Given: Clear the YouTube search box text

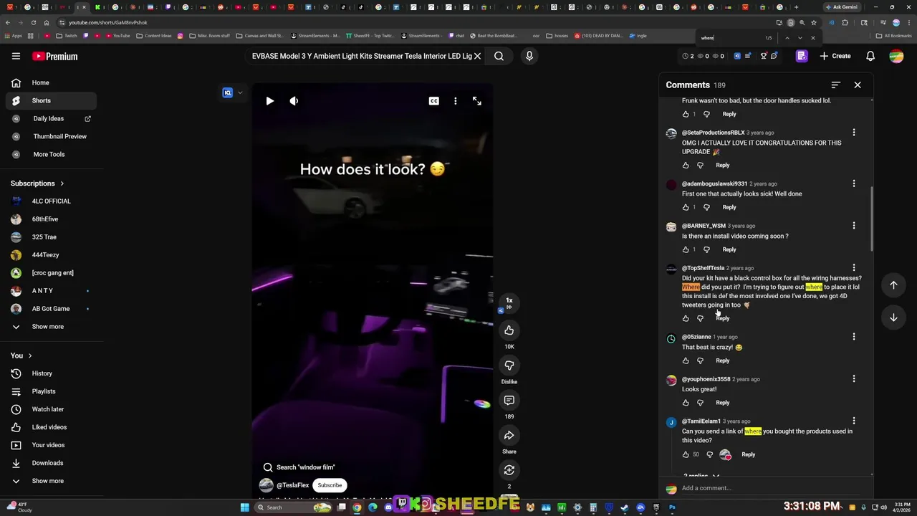Looking at the screenshot, I should pos(477,56).
